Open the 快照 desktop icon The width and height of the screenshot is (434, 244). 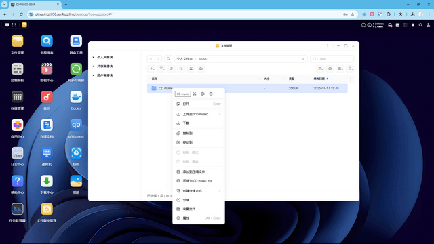pos(76,153)
